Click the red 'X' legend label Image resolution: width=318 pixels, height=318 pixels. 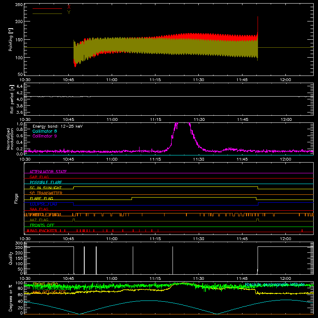[x=69, y=7]
